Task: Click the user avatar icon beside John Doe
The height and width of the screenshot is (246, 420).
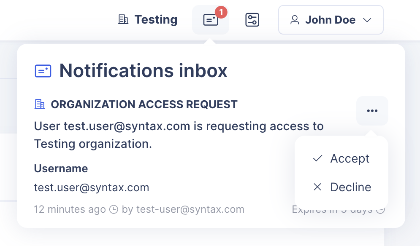Action: click(295, 20)
